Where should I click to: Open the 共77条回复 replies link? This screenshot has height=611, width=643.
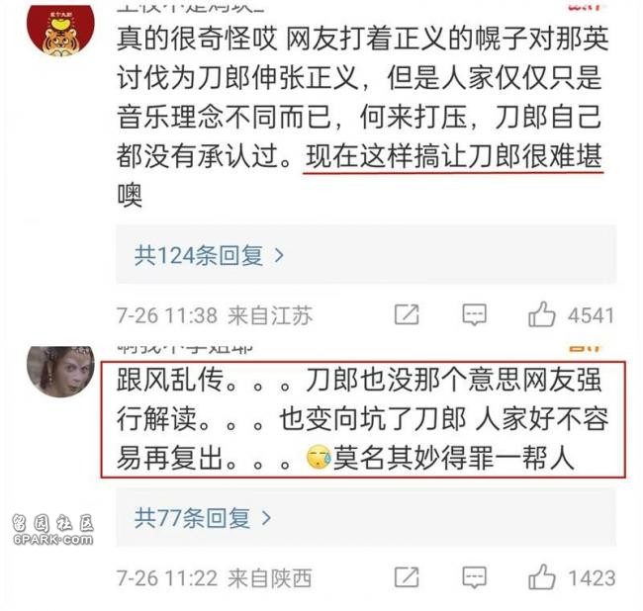tap(192, 518)
